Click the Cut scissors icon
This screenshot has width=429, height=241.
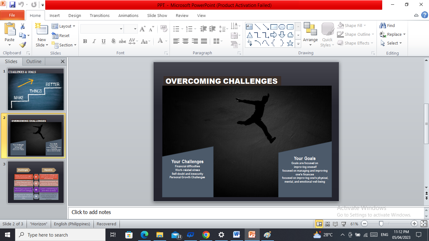[x=23, y=26]
